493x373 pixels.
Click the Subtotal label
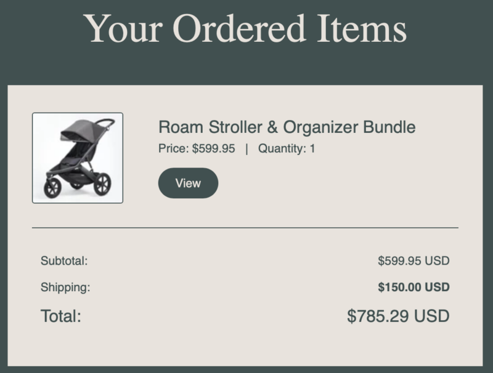pos(65,261)
